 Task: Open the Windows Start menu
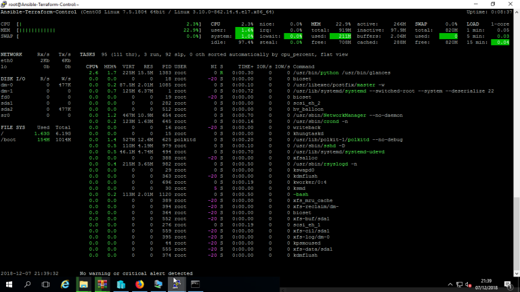pos(9,285)
